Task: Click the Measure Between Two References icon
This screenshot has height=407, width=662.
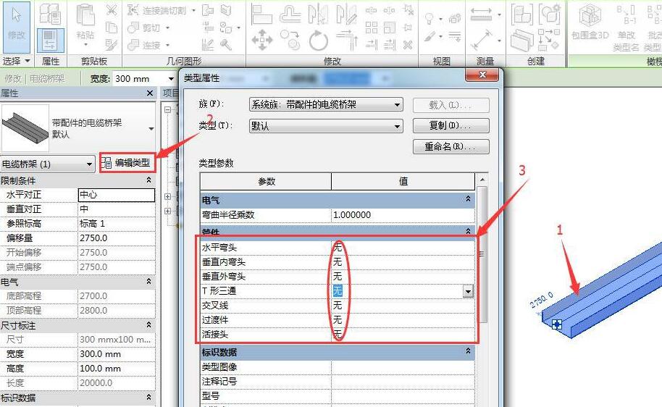Action: tap(482, 14)
